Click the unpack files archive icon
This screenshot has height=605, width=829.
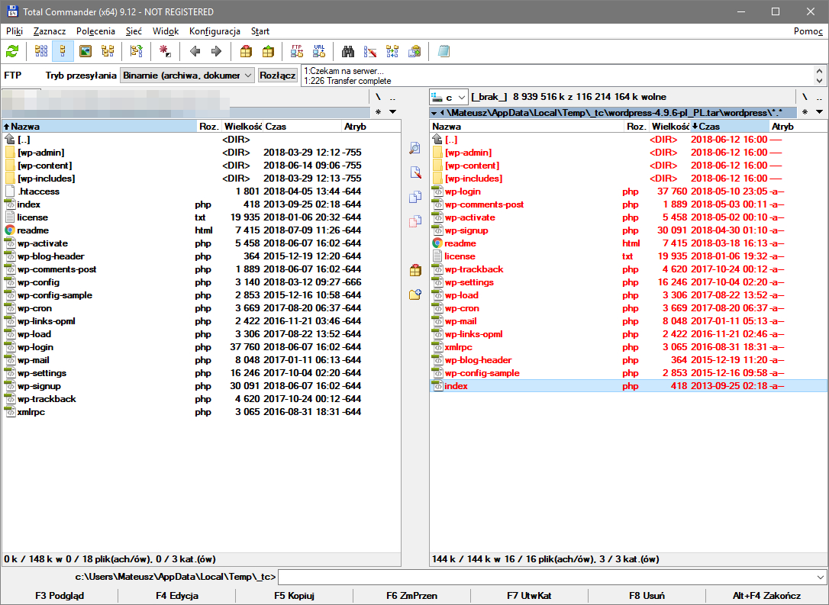[x=268, y=51]
